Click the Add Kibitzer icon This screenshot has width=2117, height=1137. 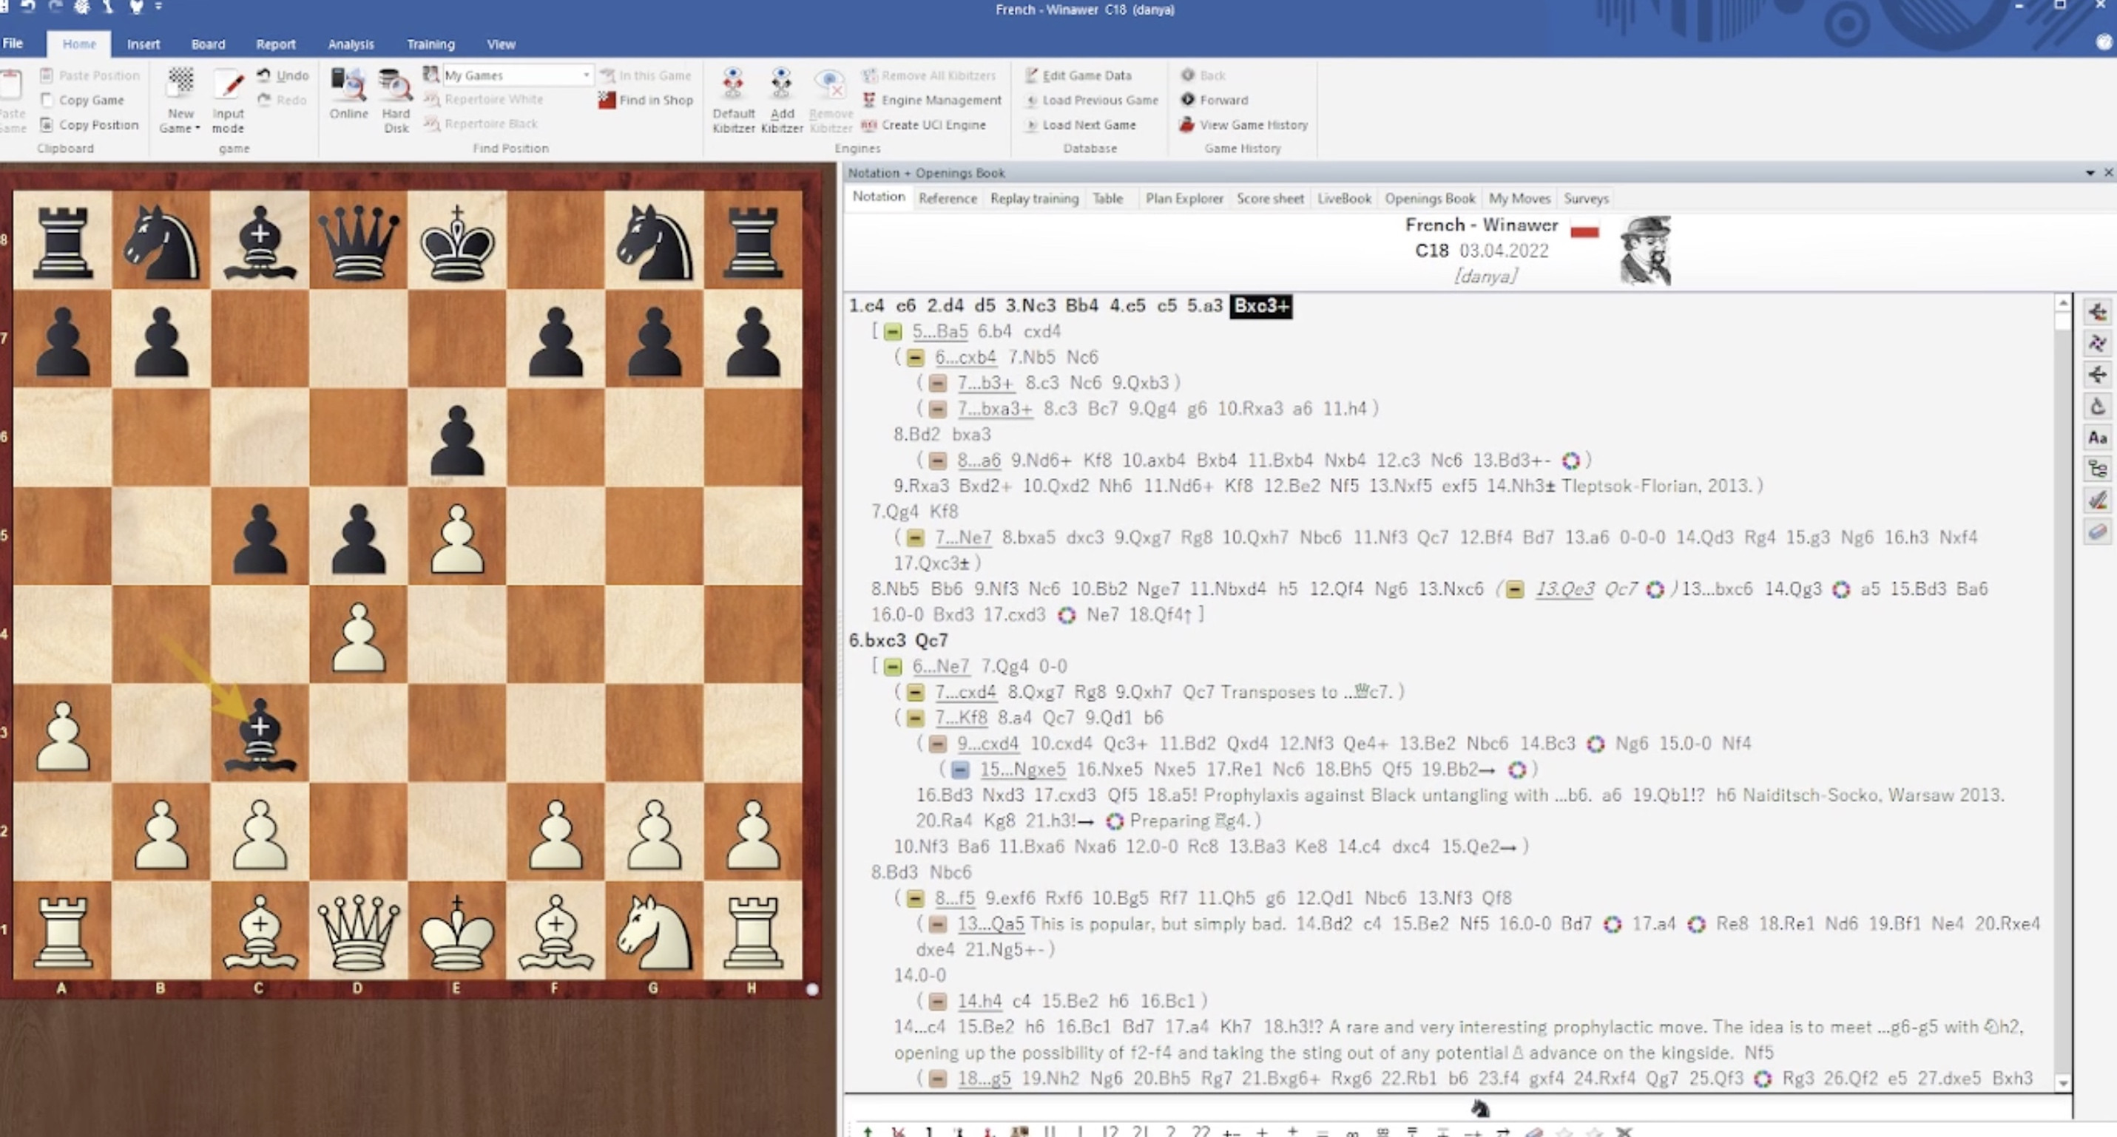tap(780, 84)
